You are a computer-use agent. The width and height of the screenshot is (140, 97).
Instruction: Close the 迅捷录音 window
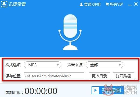(136, 4)
